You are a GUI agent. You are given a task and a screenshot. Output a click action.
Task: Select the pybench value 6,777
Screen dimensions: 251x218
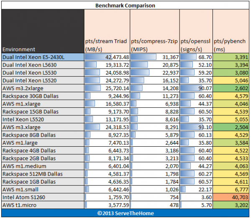pyautogui.click(x=231, y=189)
